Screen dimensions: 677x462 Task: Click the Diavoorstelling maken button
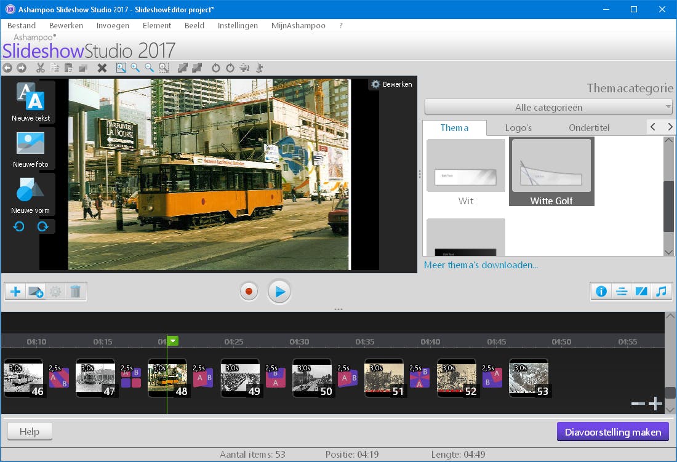(612, 432)
